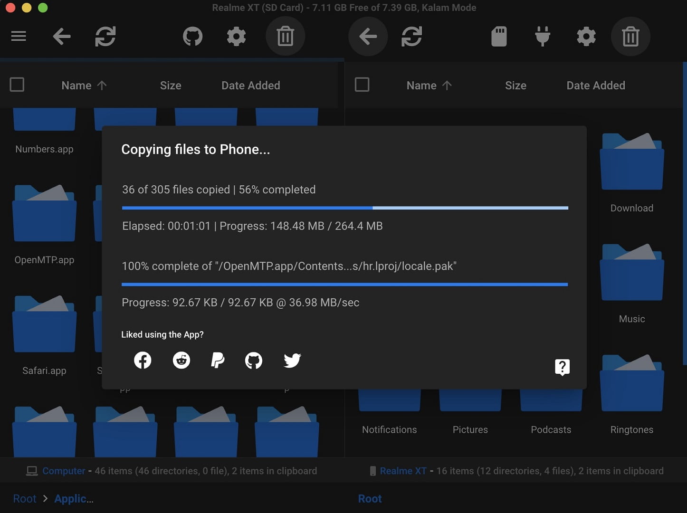Click "36 of 305 files copied" text
Screen dimensions: 687x513
tap(176, 190)
